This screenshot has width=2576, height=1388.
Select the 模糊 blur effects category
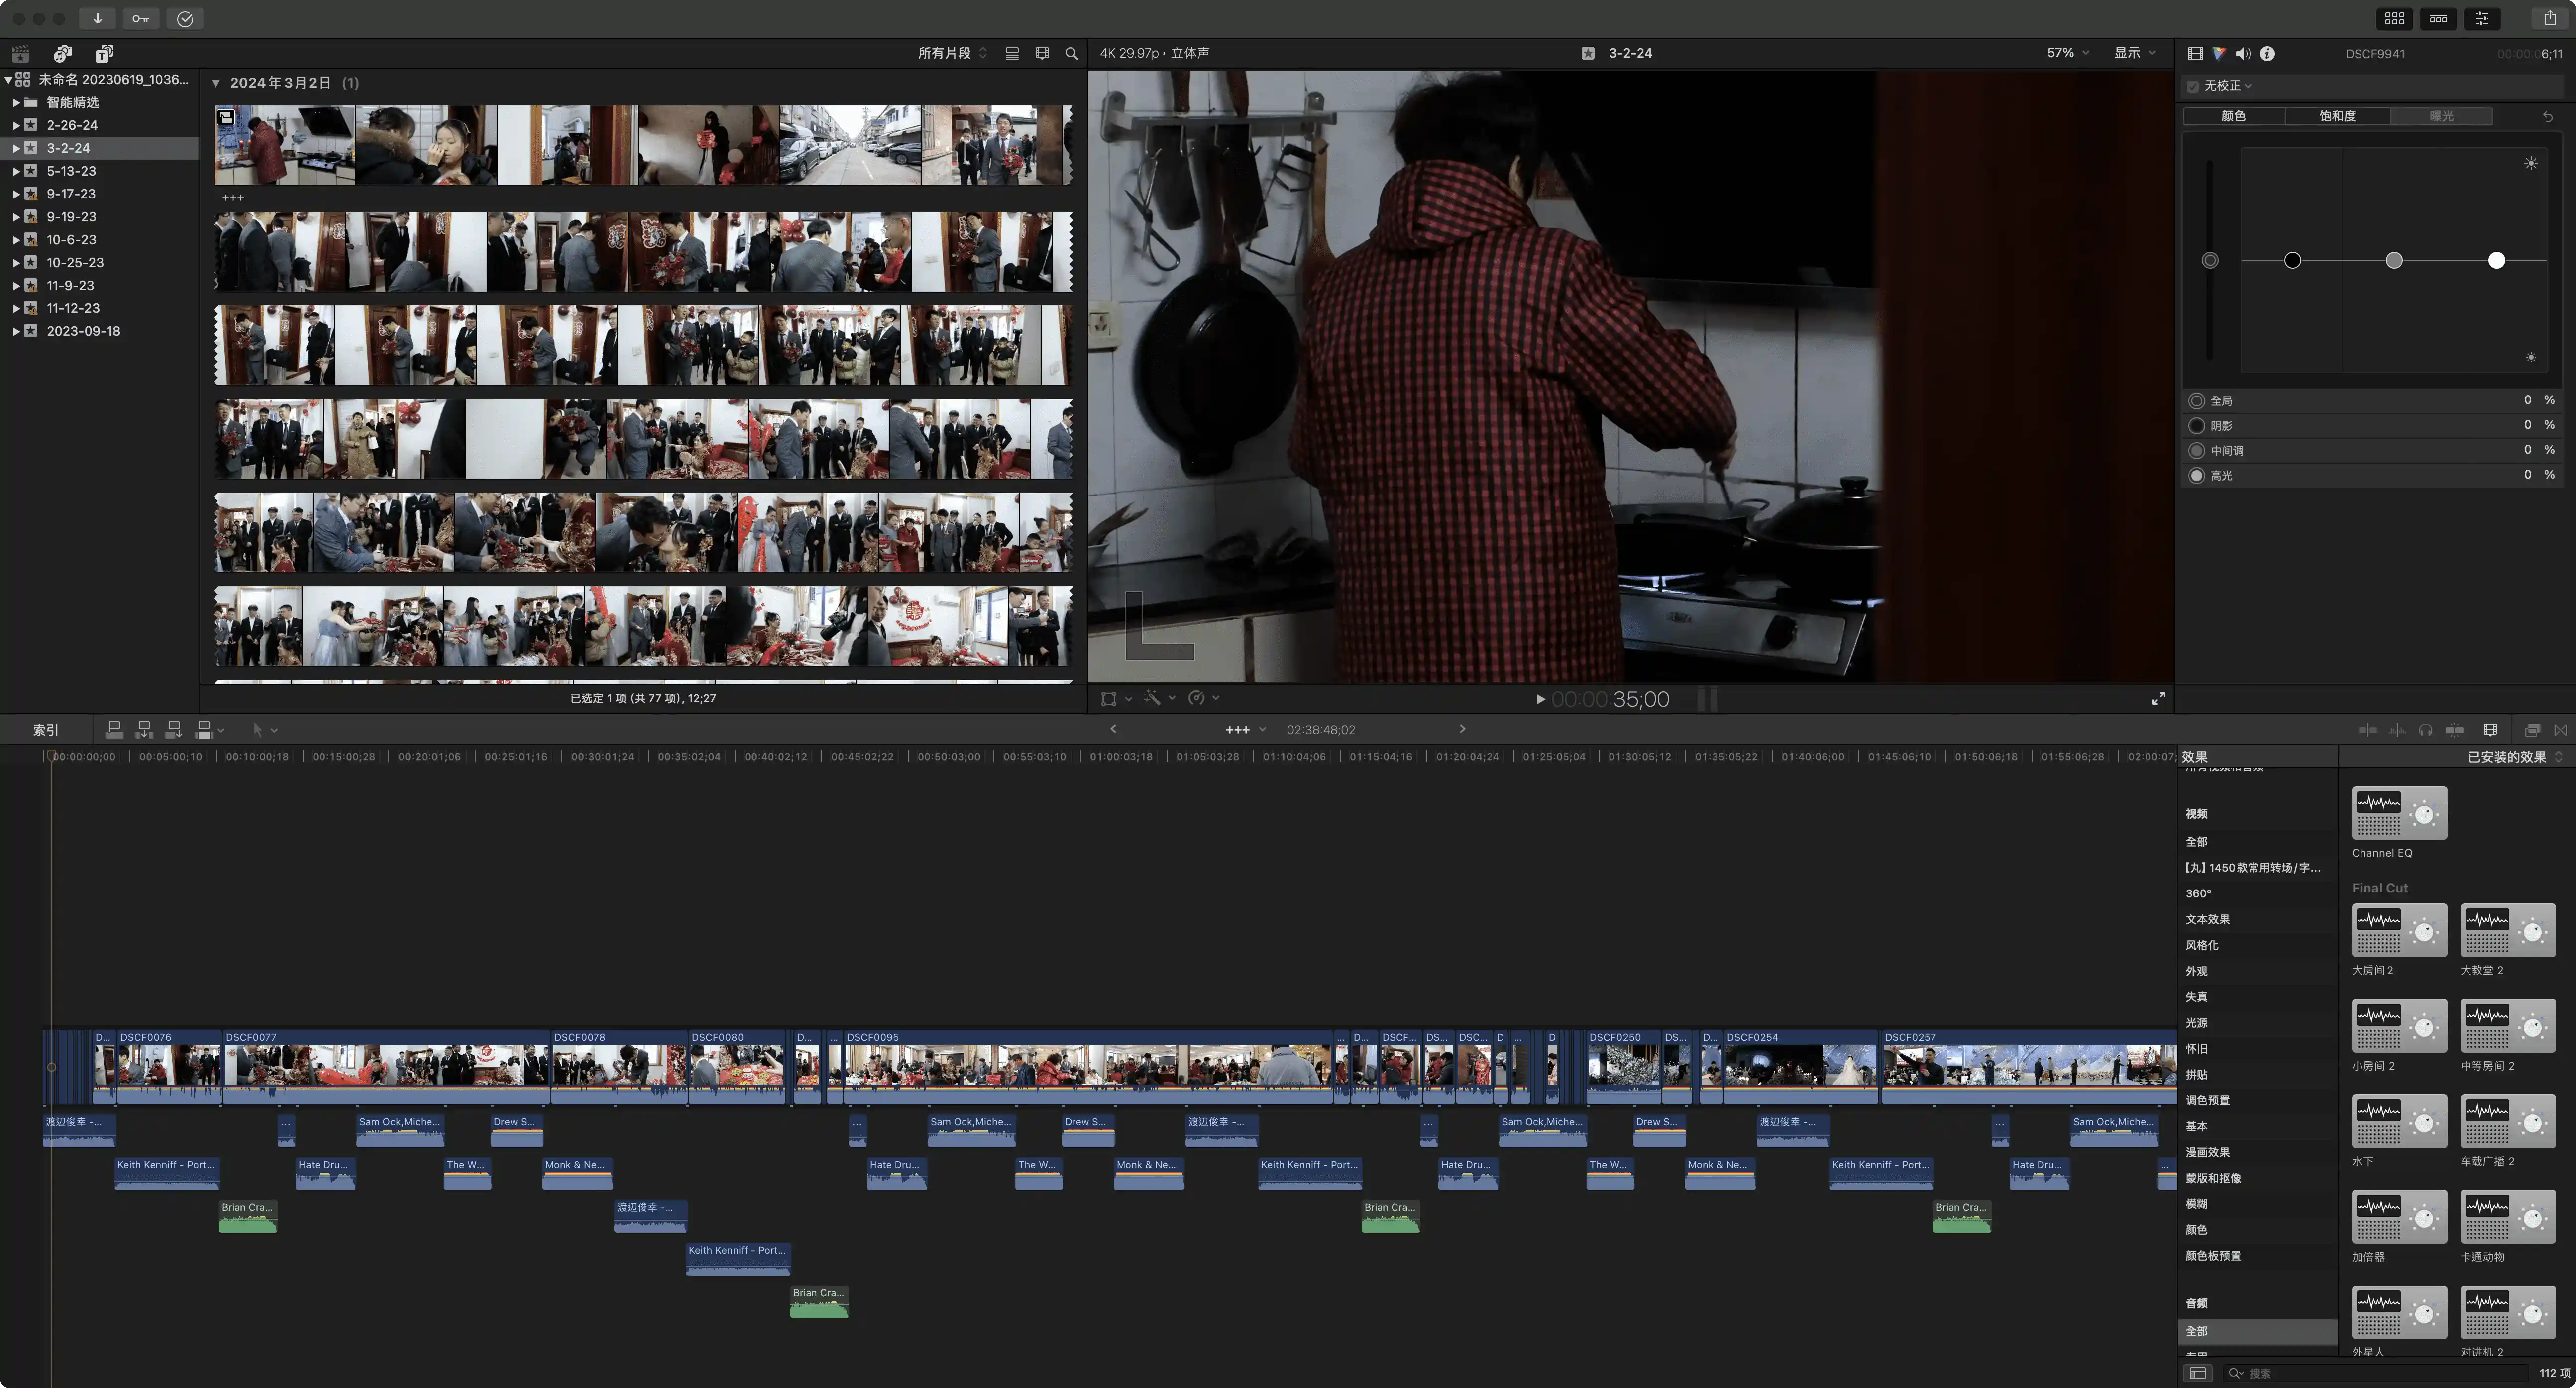pos(2197,1204)
